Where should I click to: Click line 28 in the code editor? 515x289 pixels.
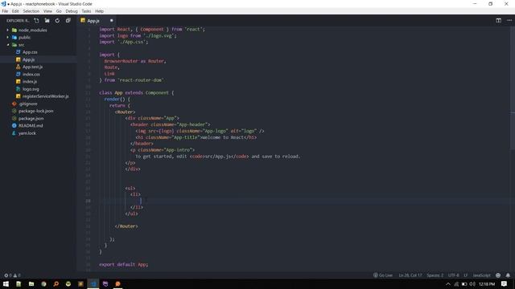click(x=295, y=201)
